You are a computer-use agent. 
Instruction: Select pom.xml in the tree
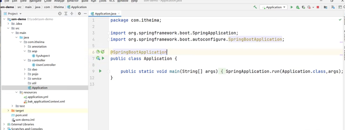point(21,115)
